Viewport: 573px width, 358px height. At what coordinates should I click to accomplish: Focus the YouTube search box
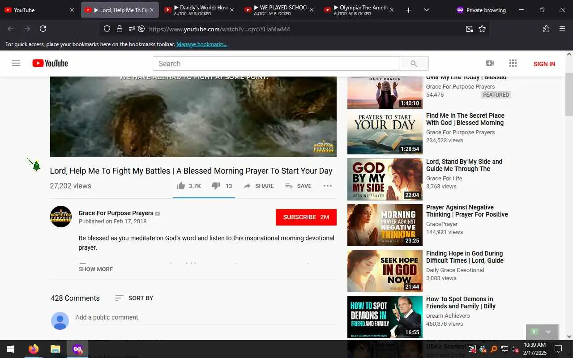pos(276,64)
